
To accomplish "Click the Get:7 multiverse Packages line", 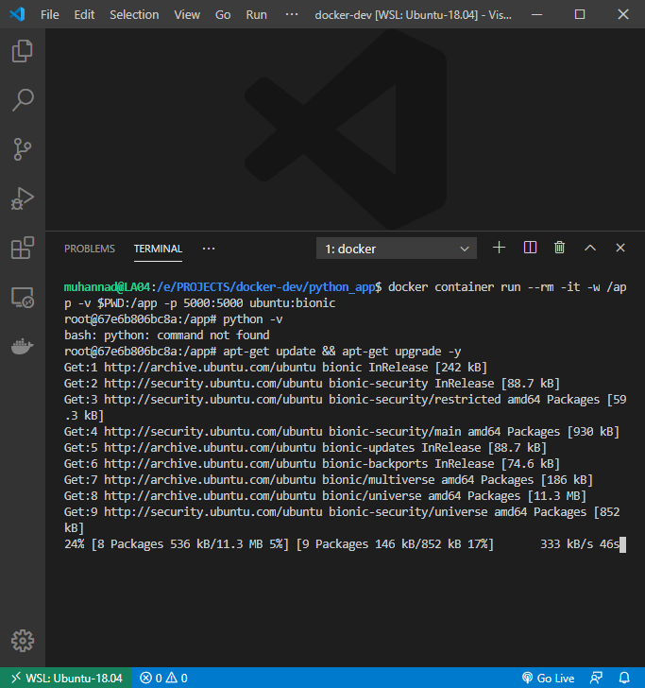I will pos(329,479).
